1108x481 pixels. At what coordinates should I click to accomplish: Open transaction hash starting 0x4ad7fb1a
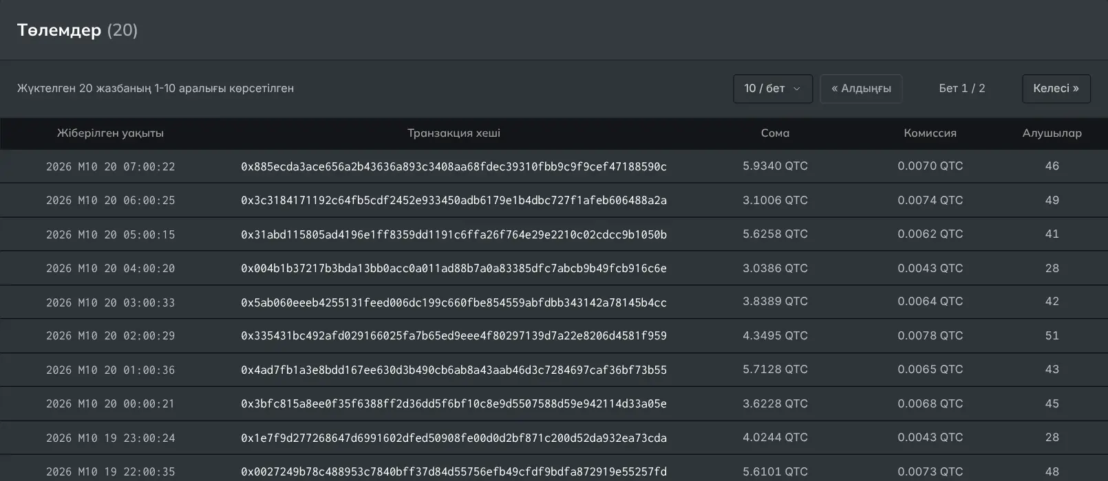[454, 370]
